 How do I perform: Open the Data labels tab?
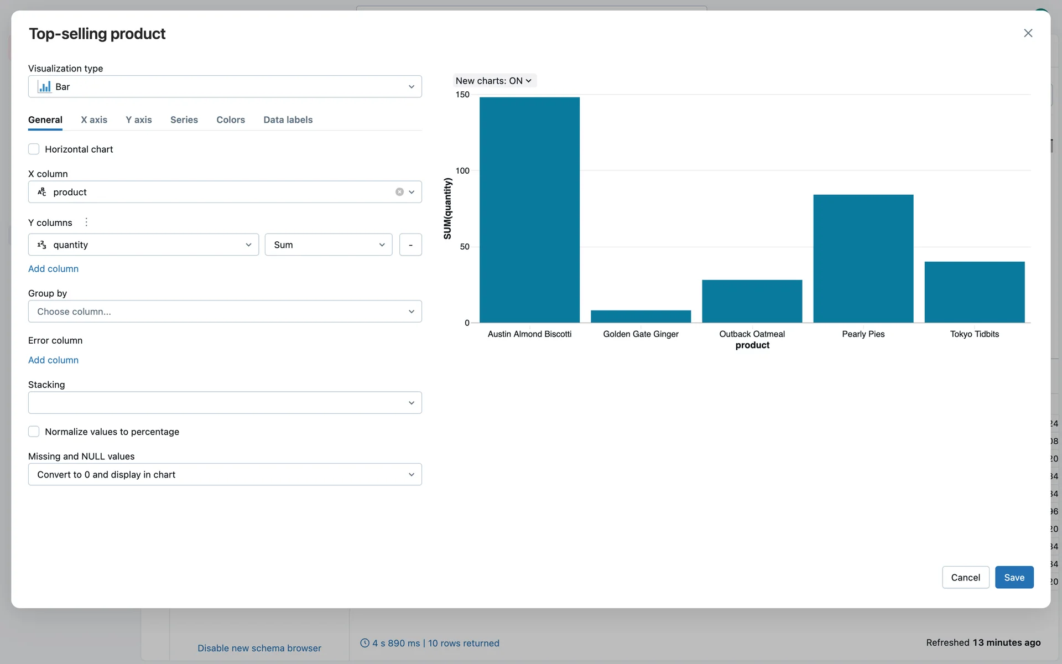pyautogui.click(x=288, y=120)
